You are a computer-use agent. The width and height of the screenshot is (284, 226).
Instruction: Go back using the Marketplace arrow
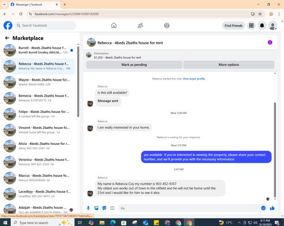[7, 38]
